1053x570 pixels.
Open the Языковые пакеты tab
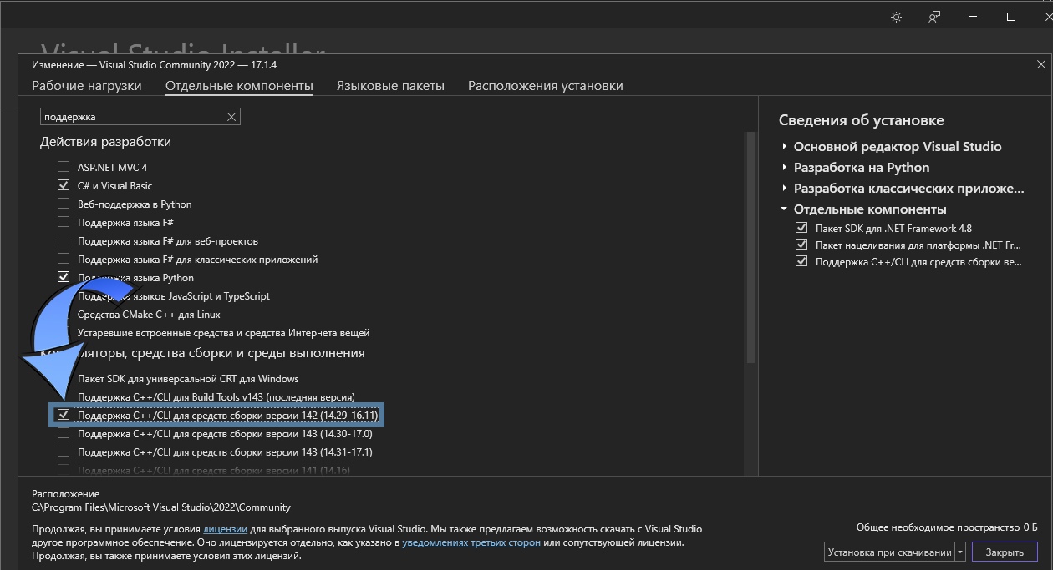coord(390,85)
